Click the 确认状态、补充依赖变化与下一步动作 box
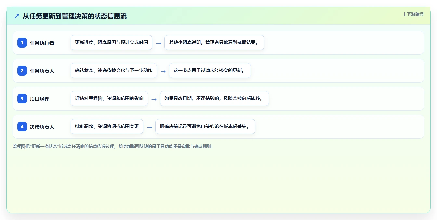437x220 pixels. click(x=114, y=71)
